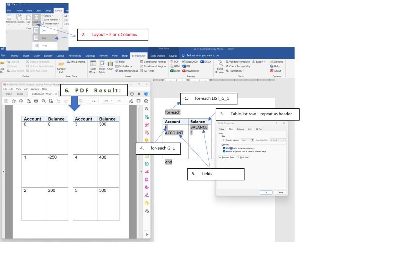Click Acrobat page number field
This screenshot has height=277, width=416.
click(x=89, y=101)
